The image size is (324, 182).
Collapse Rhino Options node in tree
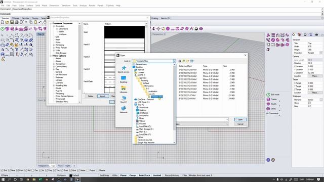[x=51, y=56]
